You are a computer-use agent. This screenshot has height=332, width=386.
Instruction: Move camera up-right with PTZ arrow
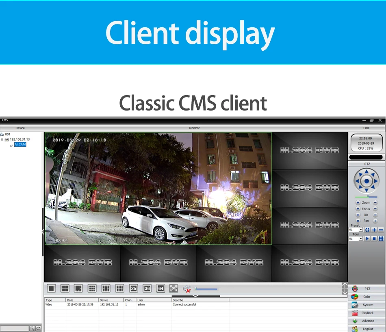pyautogui.click(x=373, y=175)
